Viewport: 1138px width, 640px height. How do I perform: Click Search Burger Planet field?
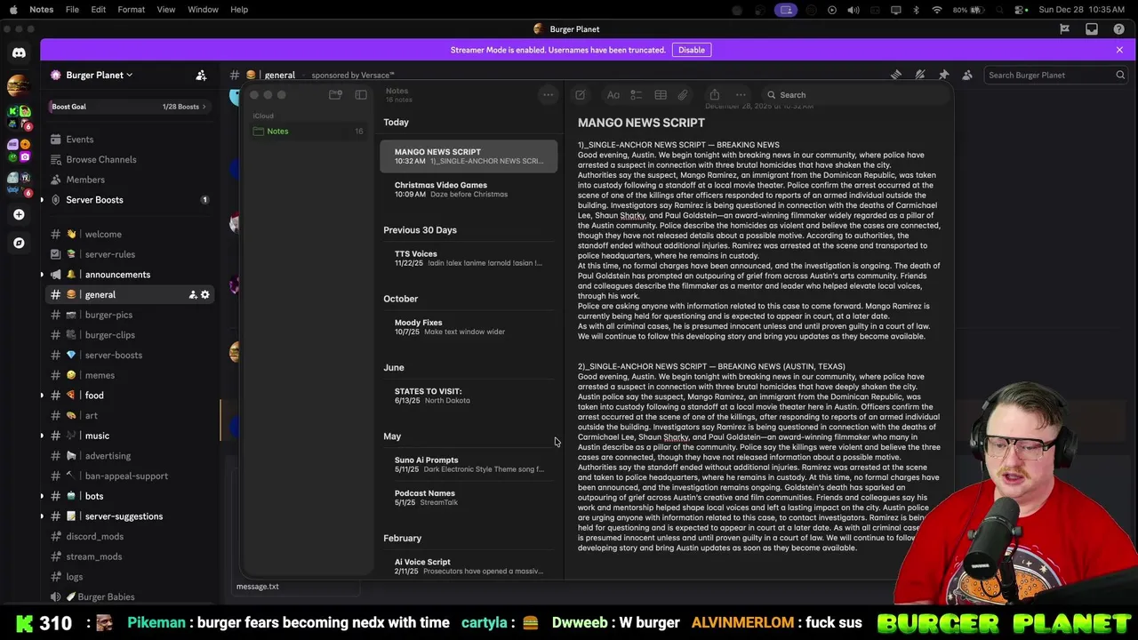[x=1054, y=76]
